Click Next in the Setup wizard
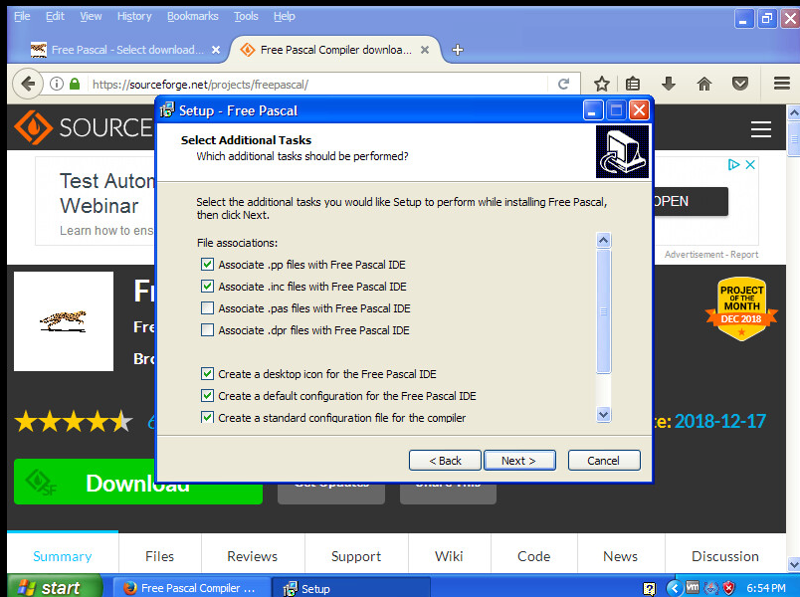 click(519, 461)
